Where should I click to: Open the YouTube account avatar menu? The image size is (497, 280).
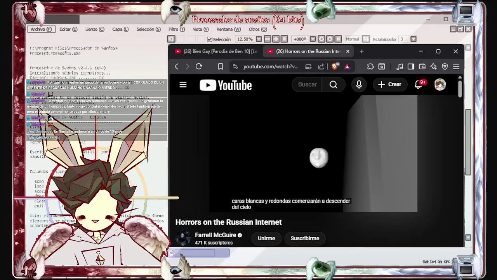click(x=440, y=84)
